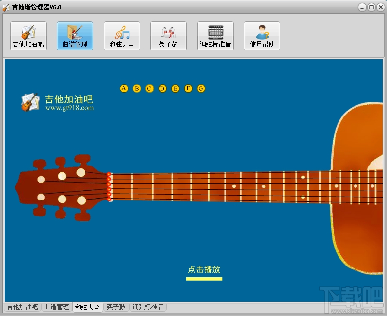Select chord letter C
This screenshot has height=316, width=387.
click(x=149, y=88)
